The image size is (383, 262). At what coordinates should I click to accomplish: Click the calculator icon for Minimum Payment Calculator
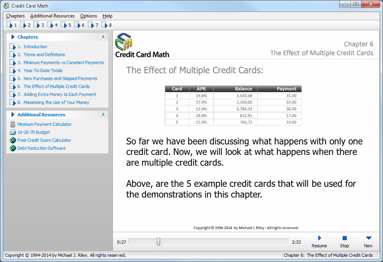[13, 124]
